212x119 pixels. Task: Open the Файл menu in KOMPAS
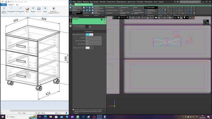click(x=74, y=2)
